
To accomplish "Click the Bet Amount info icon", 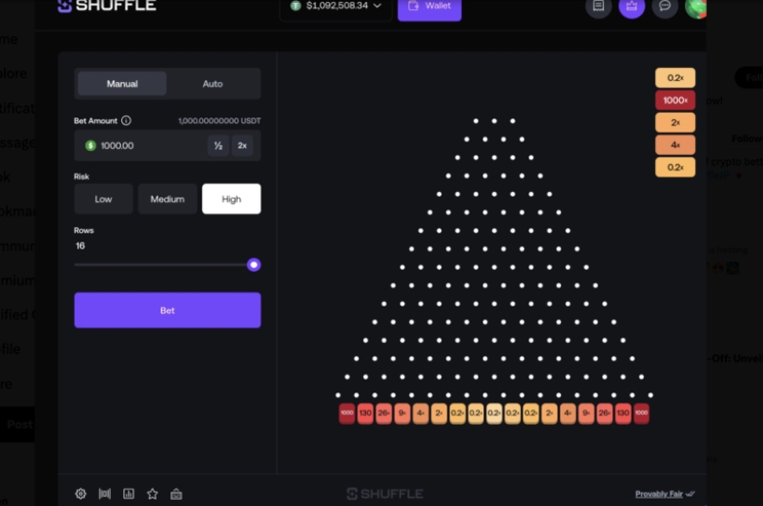I will 126,120.
